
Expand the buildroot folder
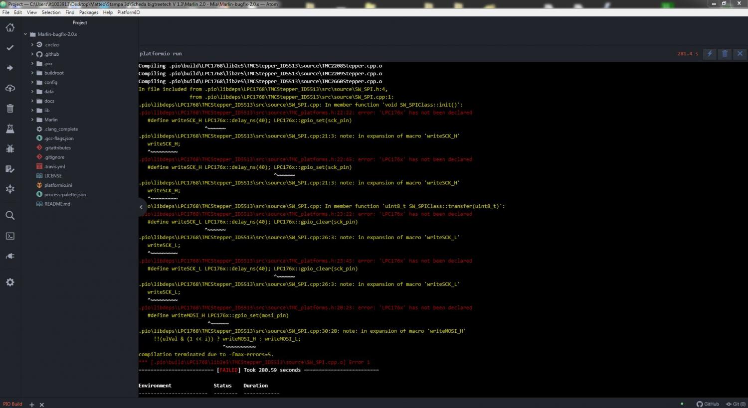click(x=32, y=73)
